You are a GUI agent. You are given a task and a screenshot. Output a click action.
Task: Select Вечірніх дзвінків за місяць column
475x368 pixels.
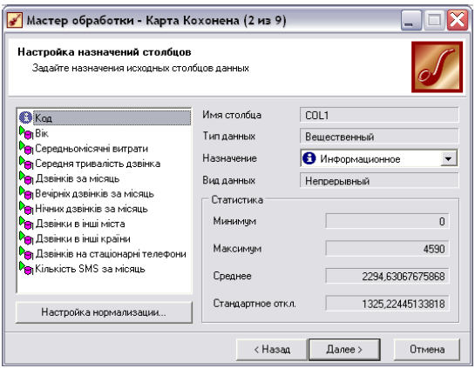coord(94,193)
